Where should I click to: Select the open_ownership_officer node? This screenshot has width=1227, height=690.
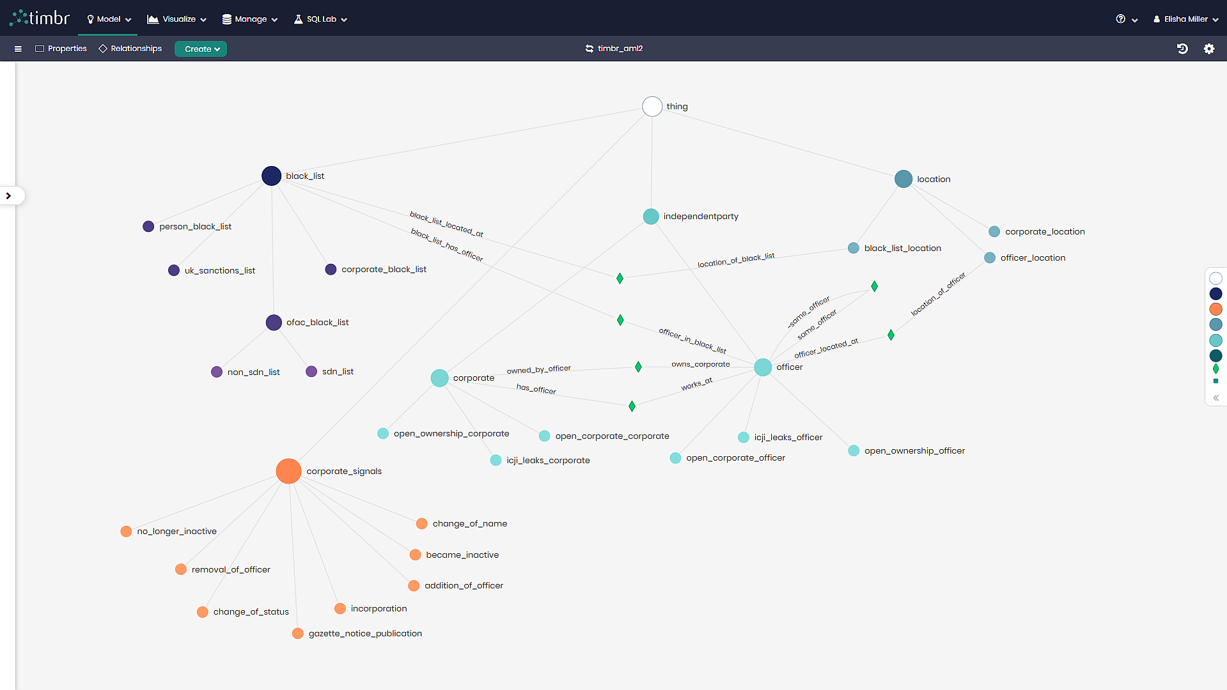[854, 451]
